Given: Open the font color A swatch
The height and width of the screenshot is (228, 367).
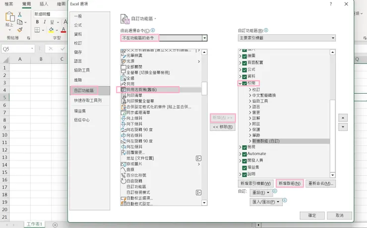Looking at the screenshot, I should pyautogui.click(x=63, y=30).
